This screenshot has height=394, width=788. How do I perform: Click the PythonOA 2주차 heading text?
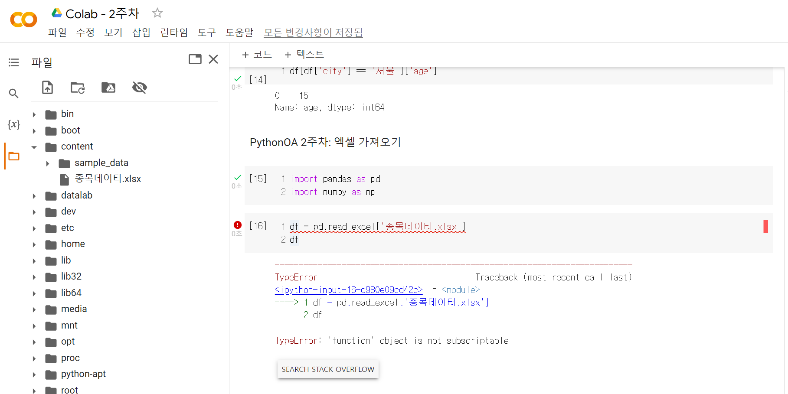325,142
